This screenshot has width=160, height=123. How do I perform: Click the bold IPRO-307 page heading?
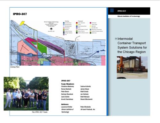[x=20, y=14]
